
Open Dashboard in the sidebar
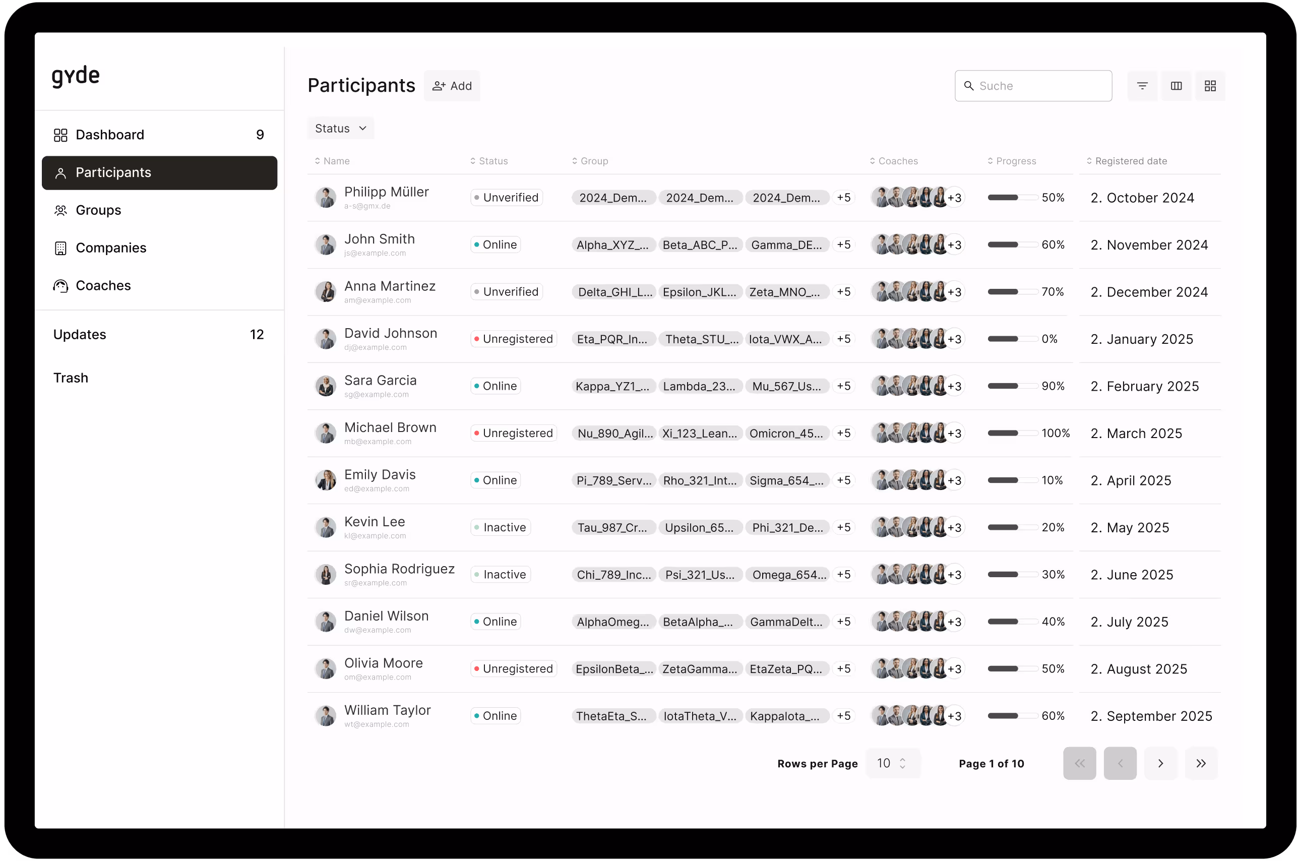tap(110, 135)
